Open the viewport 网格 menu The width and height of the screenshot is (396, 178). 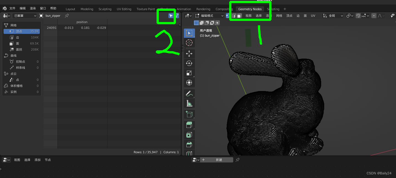pyautogui.click(x=279, y=16)
